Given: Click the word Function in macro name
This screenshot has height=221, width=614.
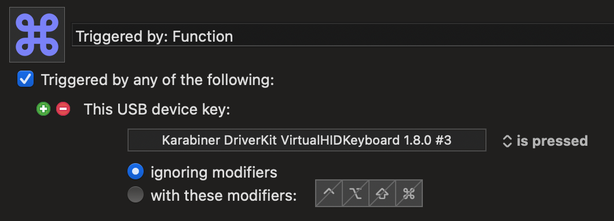Looking at the screenshot, I should click(203, 36).
